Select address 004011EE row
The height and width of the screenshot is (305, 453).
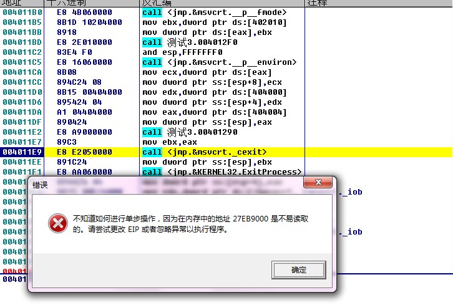[22, 162]
